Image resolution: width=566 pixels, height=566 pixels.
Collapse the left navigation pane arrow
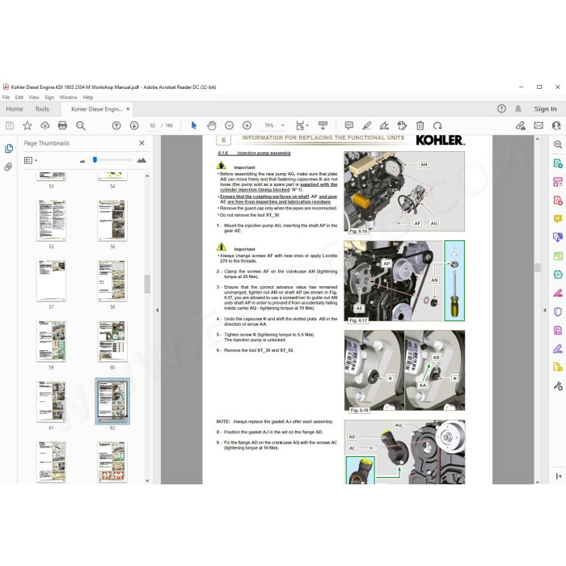(157, 310)
